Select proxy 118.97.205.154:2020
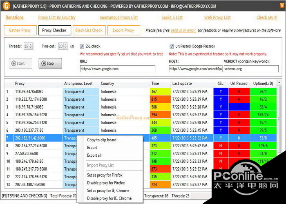The width and height of the screenshot is (286, 204). (x=31, y=115)
